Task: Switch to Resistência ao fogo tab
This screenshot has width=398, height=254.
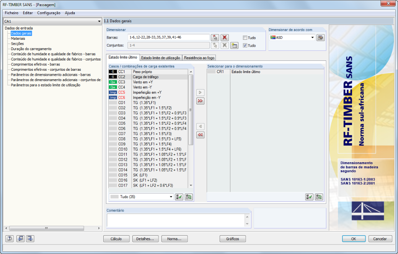Action: click(199, 58)
